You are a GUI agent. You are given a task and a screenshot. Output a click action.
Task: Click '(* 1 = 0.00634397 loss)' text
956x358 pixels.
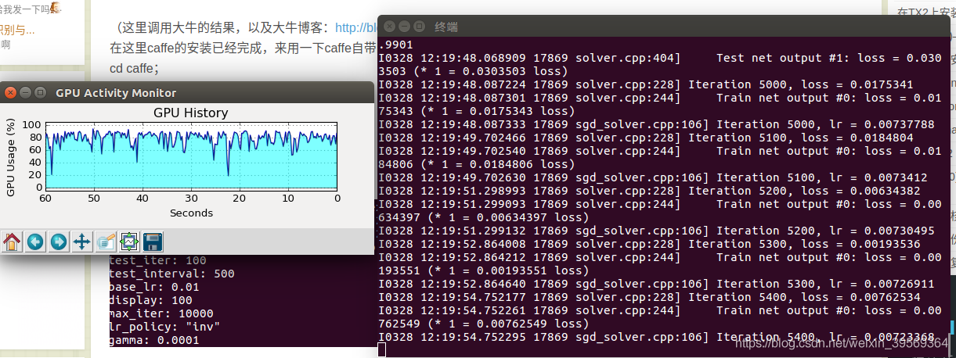[x=508, y=217]
